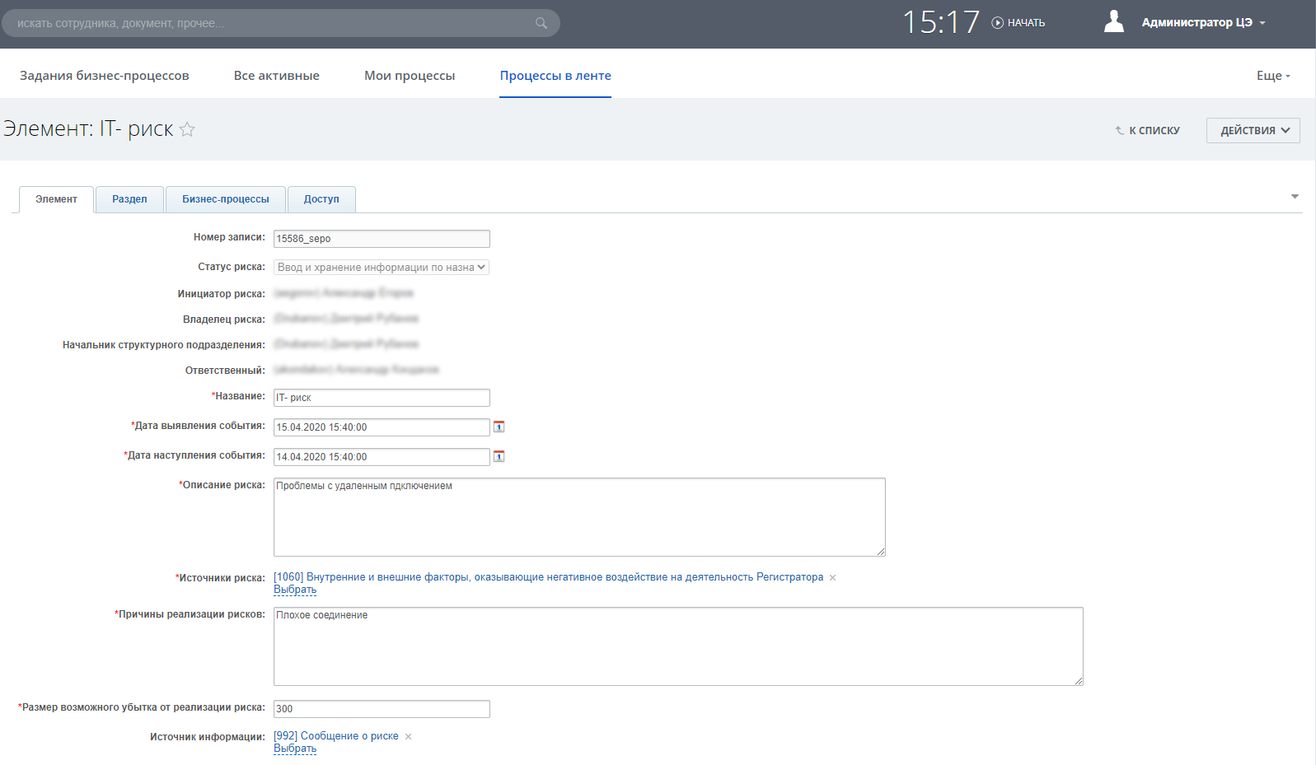Click into the Номер записи field
The height and width of the screenshot is (765, 1316).
(x=382, y=239)
